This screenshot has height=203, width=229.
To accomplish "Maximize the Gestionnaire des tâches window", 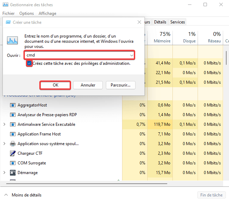I will (x=205, y=4).
